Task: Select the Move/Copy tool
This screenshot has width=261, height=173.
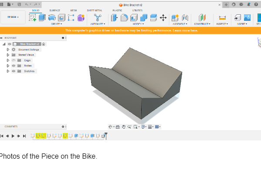Action: [x=163, y=17]
